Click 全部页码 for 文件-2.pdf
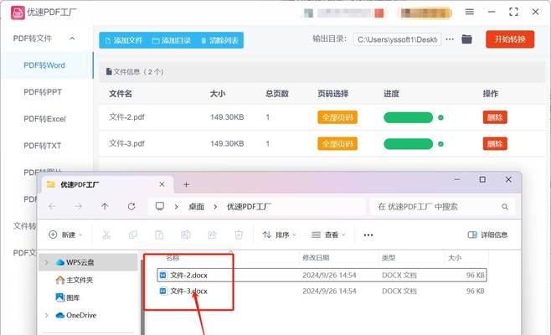Image resolution: width=551 pixels, height=335 pixels. coord(337,117)
